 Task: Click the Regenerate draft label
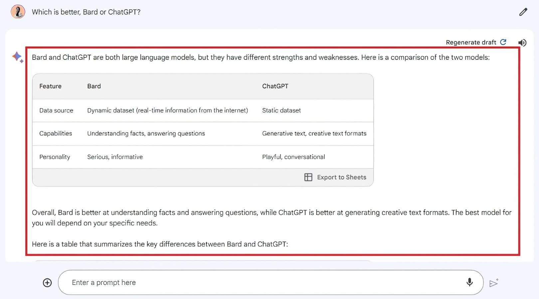(471, 42)
